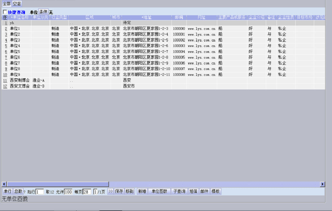
Task: Switch to the 空签 tab
Action: pos(17,4)
